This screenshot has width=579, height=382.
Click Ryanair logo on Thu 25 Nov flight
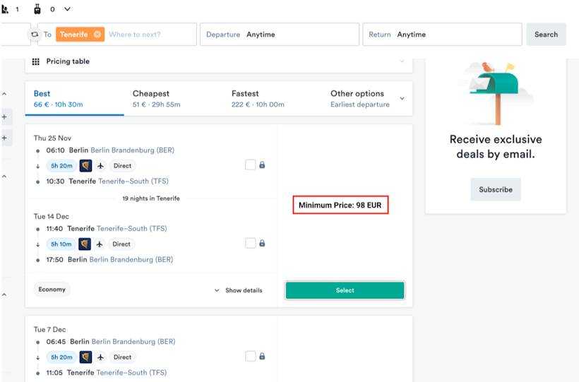tap(85, 166)
